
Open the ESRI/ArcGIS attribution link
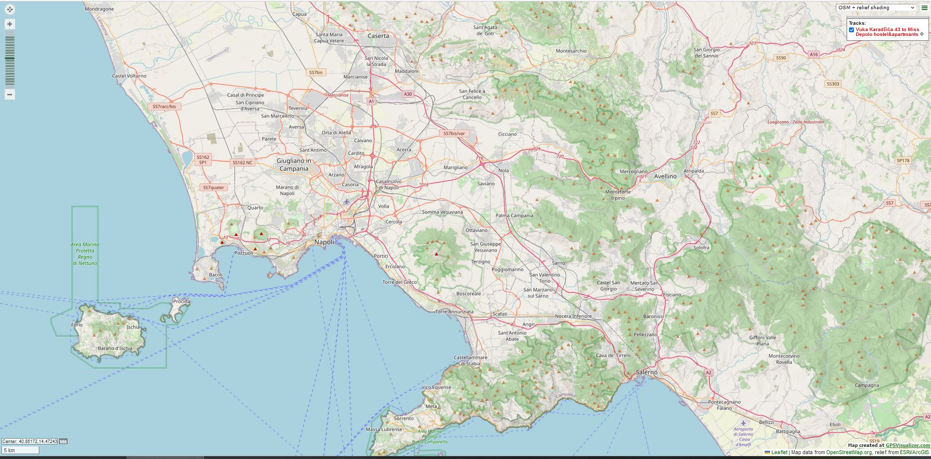915,452
